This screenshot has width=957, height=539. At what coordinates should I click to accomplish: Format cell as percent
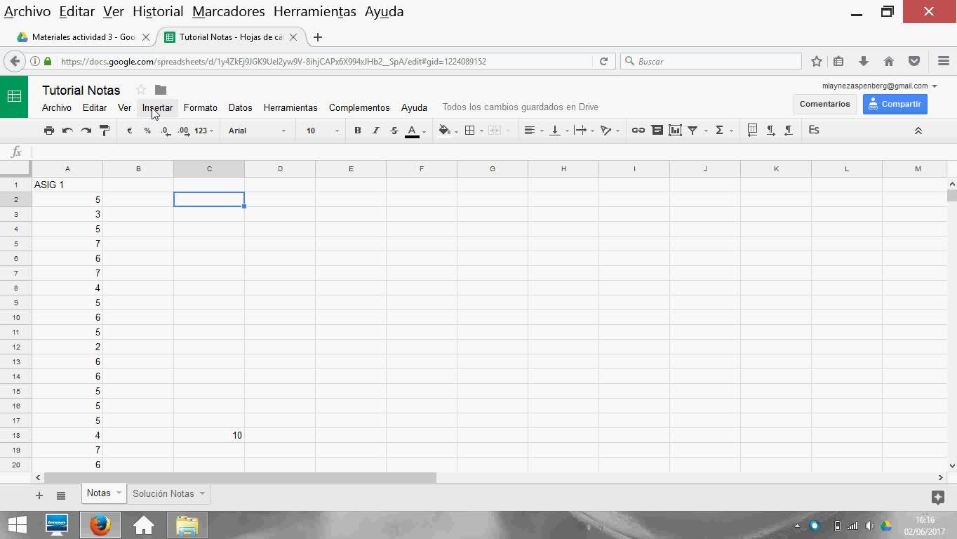147,131
